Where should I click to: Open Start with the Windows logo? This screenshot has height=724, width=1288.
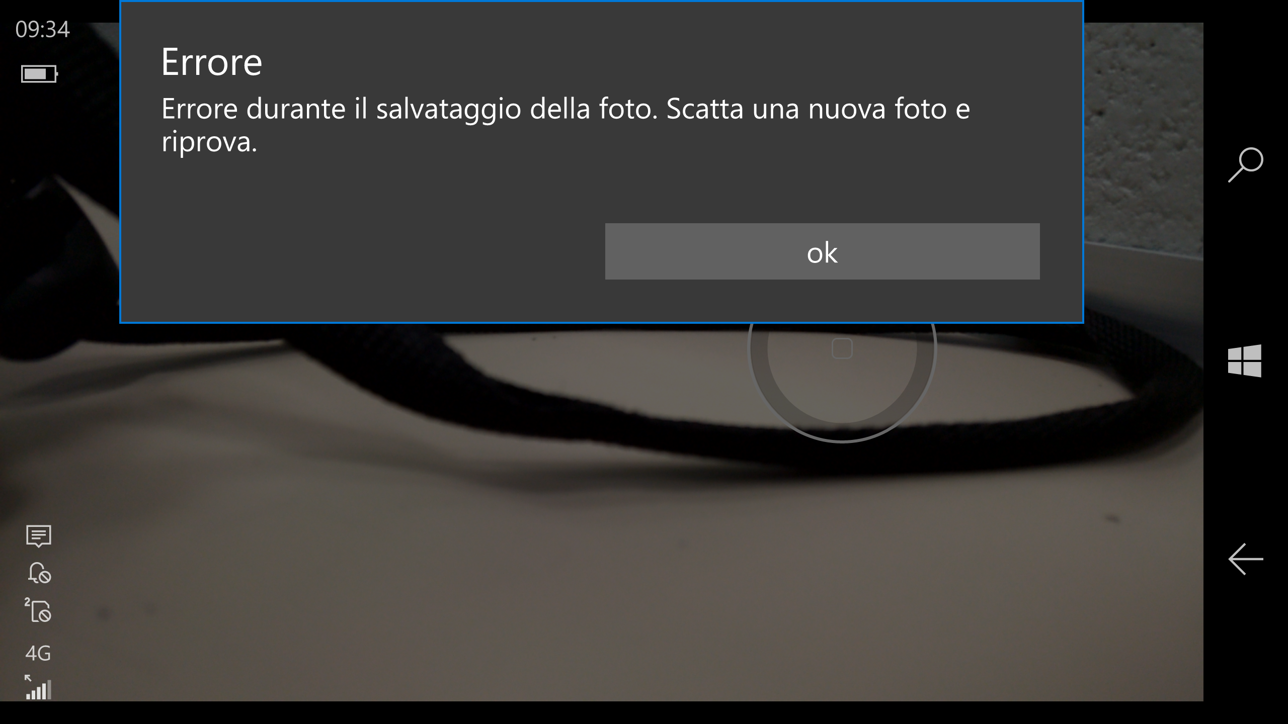click(x=1245, y=360)
